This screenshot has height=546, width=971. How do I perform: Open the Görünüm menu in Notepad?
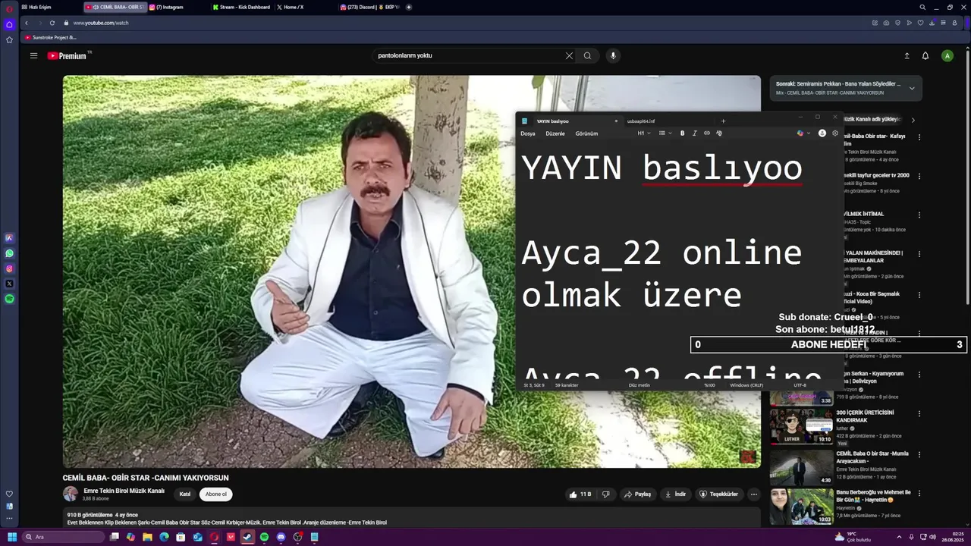pyautogui.click(x=586, y=133)
